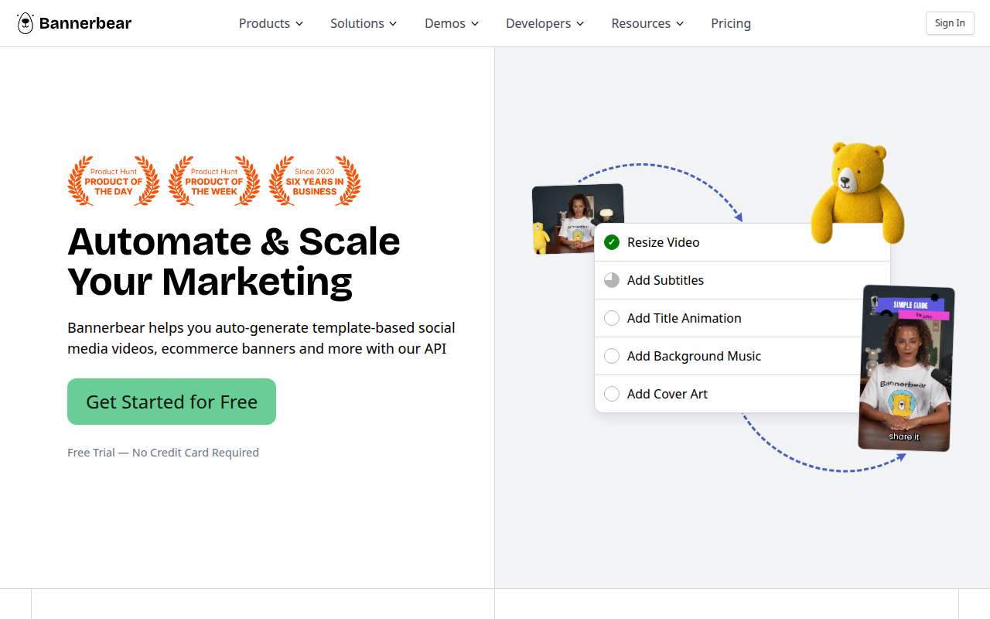Click the Demos menu label
This screenshot has width=990, height=619.
(445, 23)
